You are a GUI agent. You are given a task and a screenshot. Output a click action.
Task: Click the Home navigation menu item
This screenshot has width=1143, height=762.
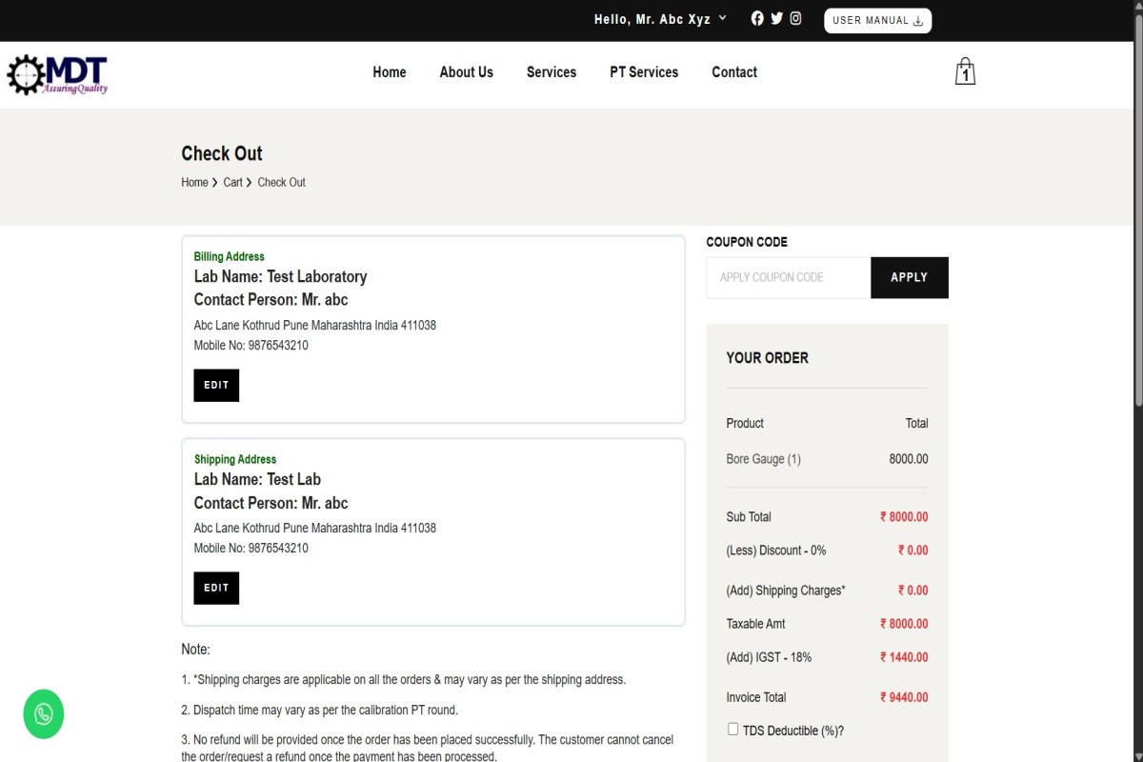tap(390, 72)
